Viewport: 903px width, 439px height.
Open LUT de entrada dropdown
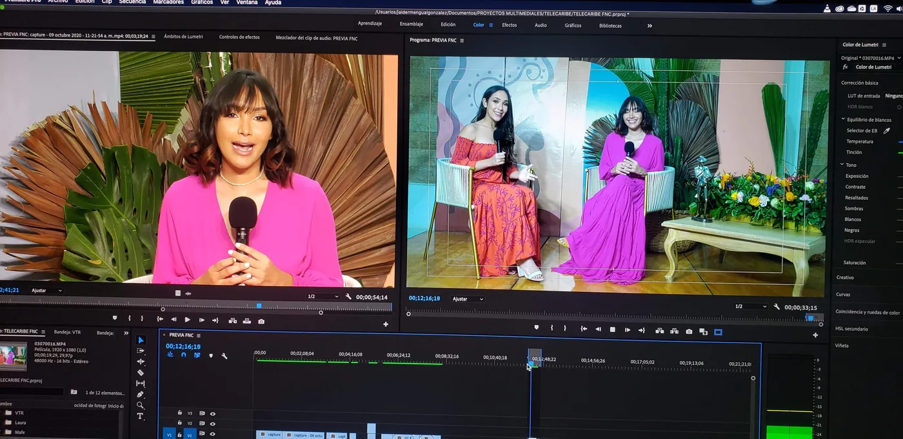coord(894,95)
